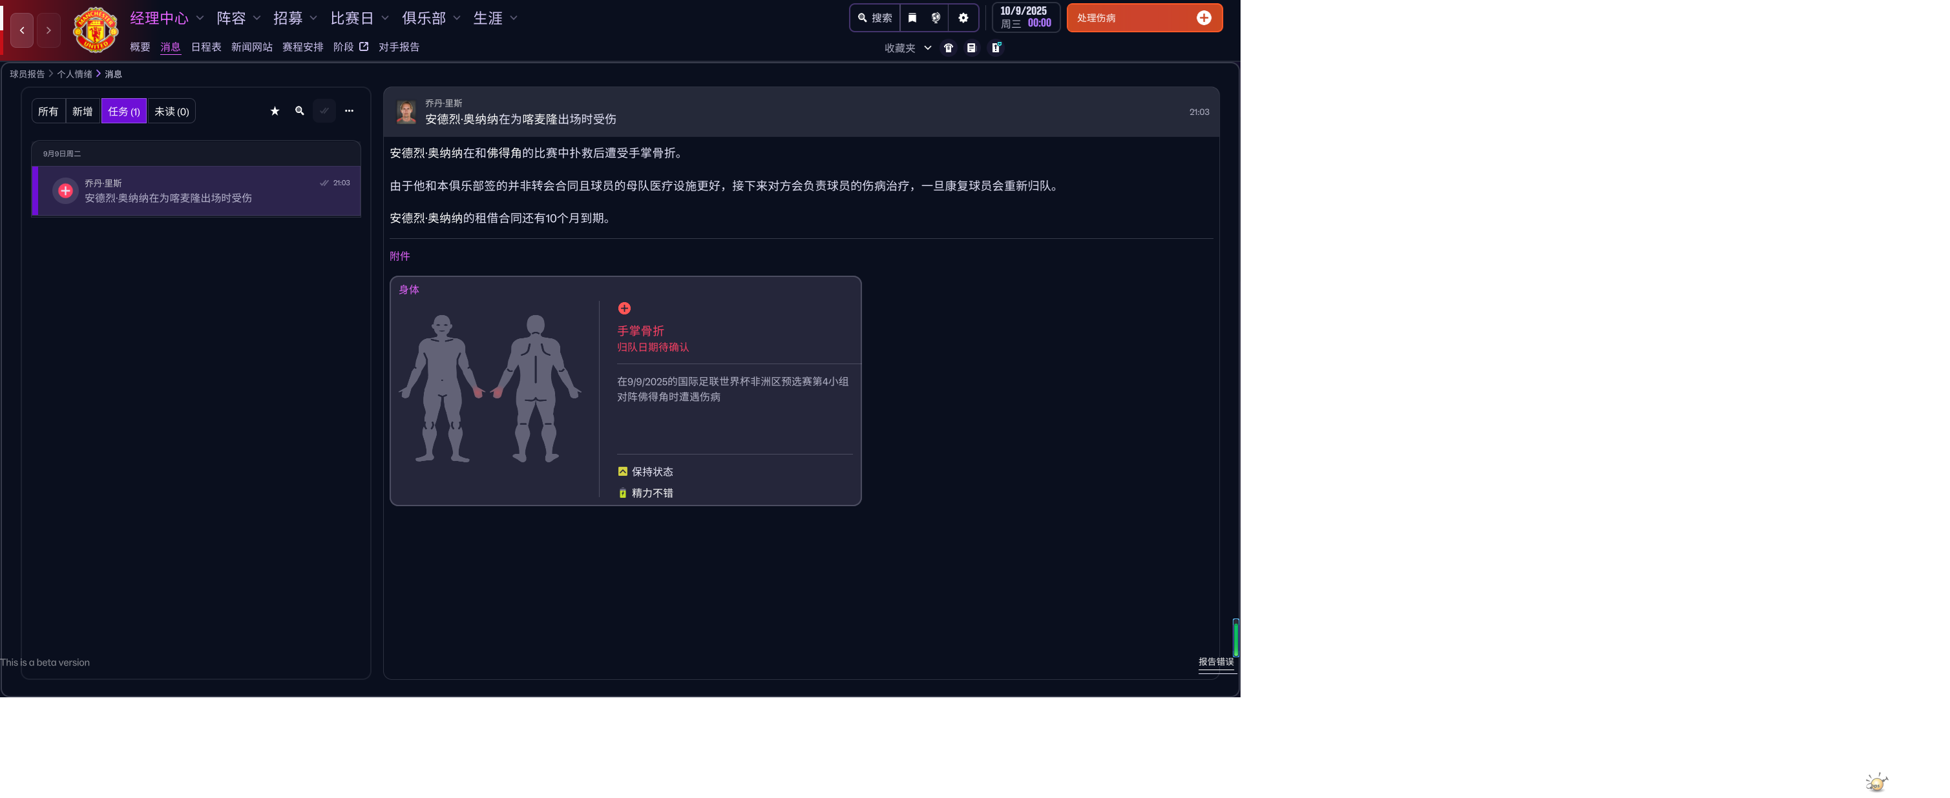This screenshot has width=1950, height=798.
Task: Open settings via the gear icon
Action: (963, 18)
